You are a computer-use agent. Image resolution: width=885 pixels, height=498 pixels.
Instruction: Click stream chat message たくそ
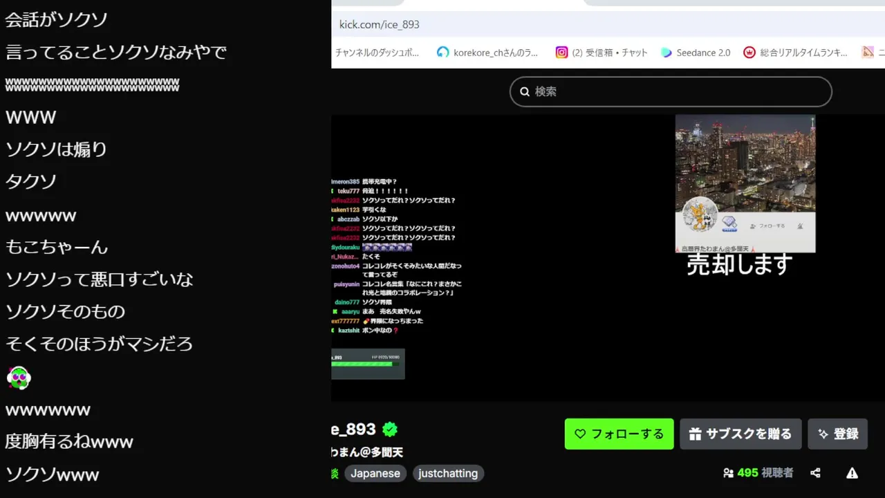point(371,257)
